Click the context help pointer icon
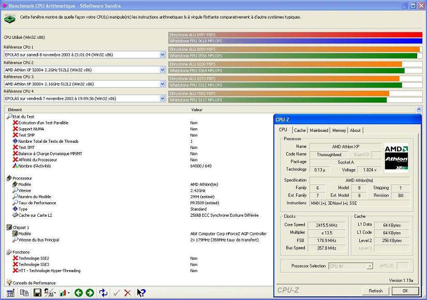Viewport: 427px width, 300px height. click(x=141, y=293)
